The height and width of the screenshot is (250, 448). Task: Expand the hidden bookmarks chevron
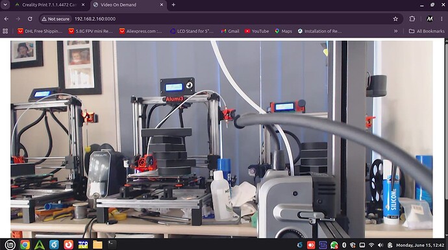[x=395, y=31]
